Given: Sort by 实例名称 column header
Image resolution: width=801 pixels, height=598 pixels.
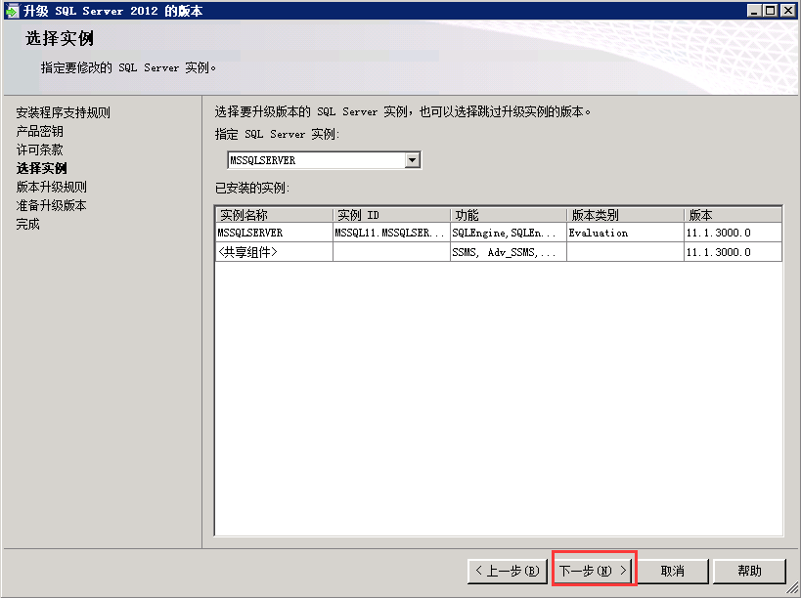Looking at the screenshot, I should click(x=274, y=215).
